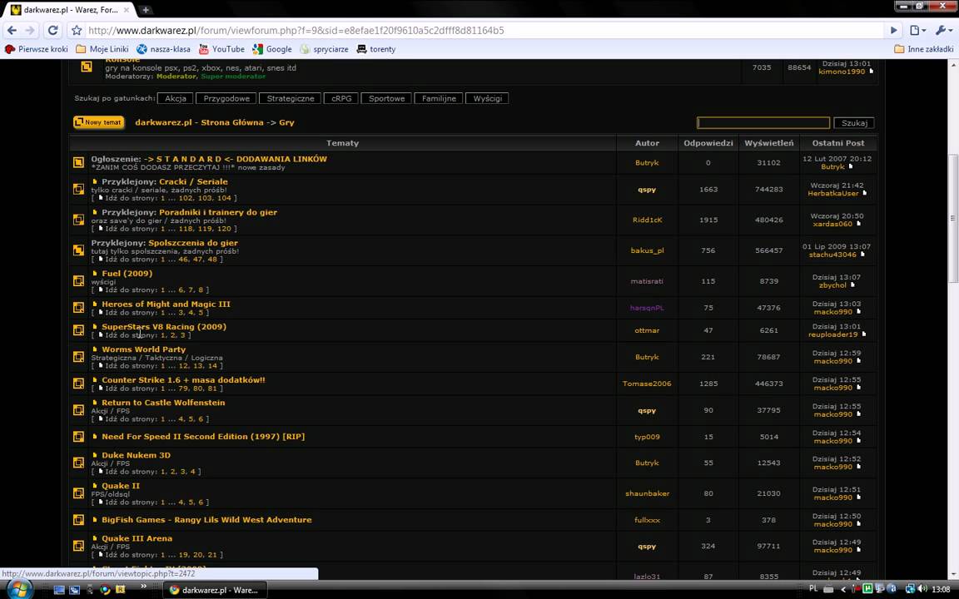959x599 pixels.
Task: Click the darkwarez.pl taskbar button
Action: coord(214,590)
